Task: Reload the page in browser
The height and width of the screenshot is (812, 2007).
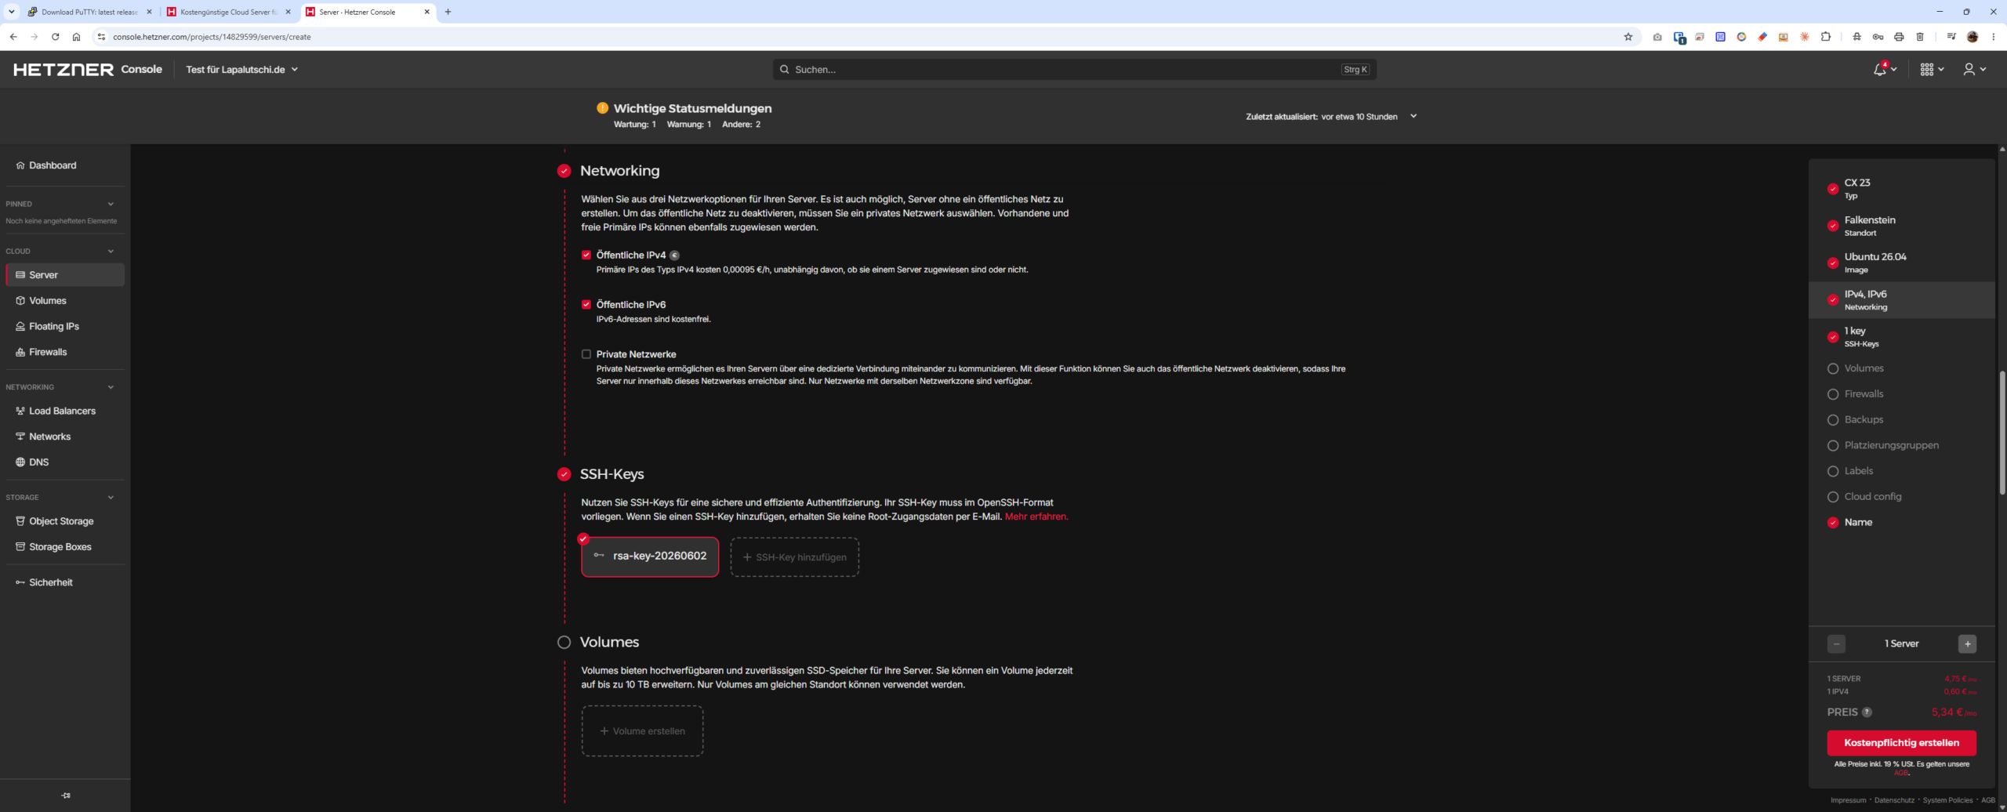Action: (x=55, y=37)
